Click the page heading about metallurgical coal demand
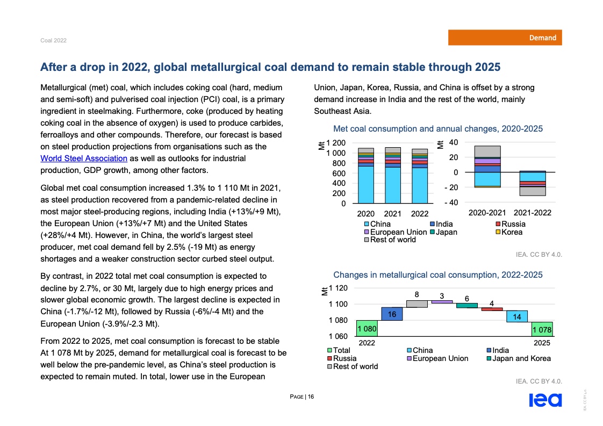This screenshot has height=426, width=603. pos(270,67)
